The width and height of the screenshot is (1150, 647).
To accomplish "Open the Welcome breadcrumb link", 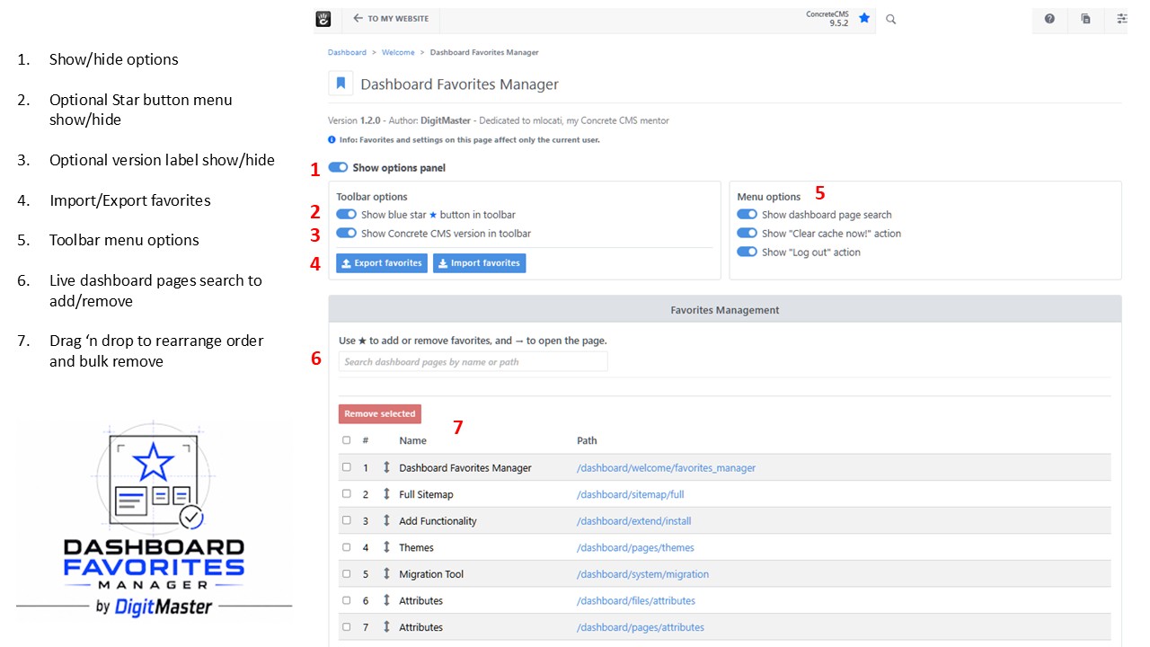I will pos(398,53).
